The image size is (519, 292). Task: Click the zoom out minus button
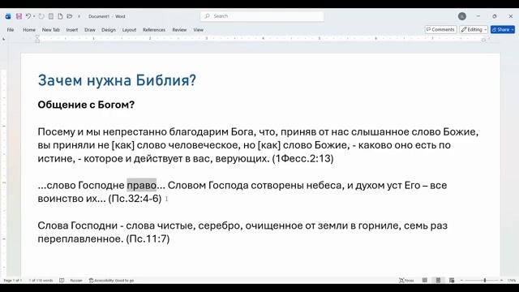tap(461, 281)
